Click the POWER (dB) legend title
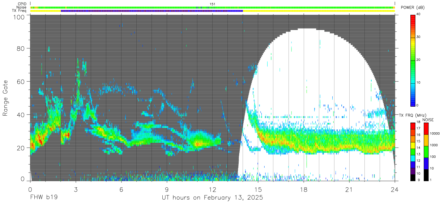 (x=413, y=8)
